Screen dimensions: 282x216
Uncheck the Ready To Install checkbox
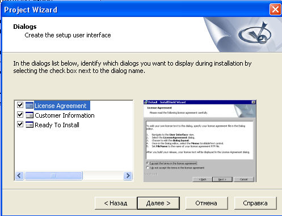click(20, 124)
